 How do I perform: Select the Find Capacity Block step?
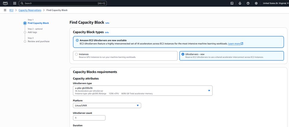[38, 23]
